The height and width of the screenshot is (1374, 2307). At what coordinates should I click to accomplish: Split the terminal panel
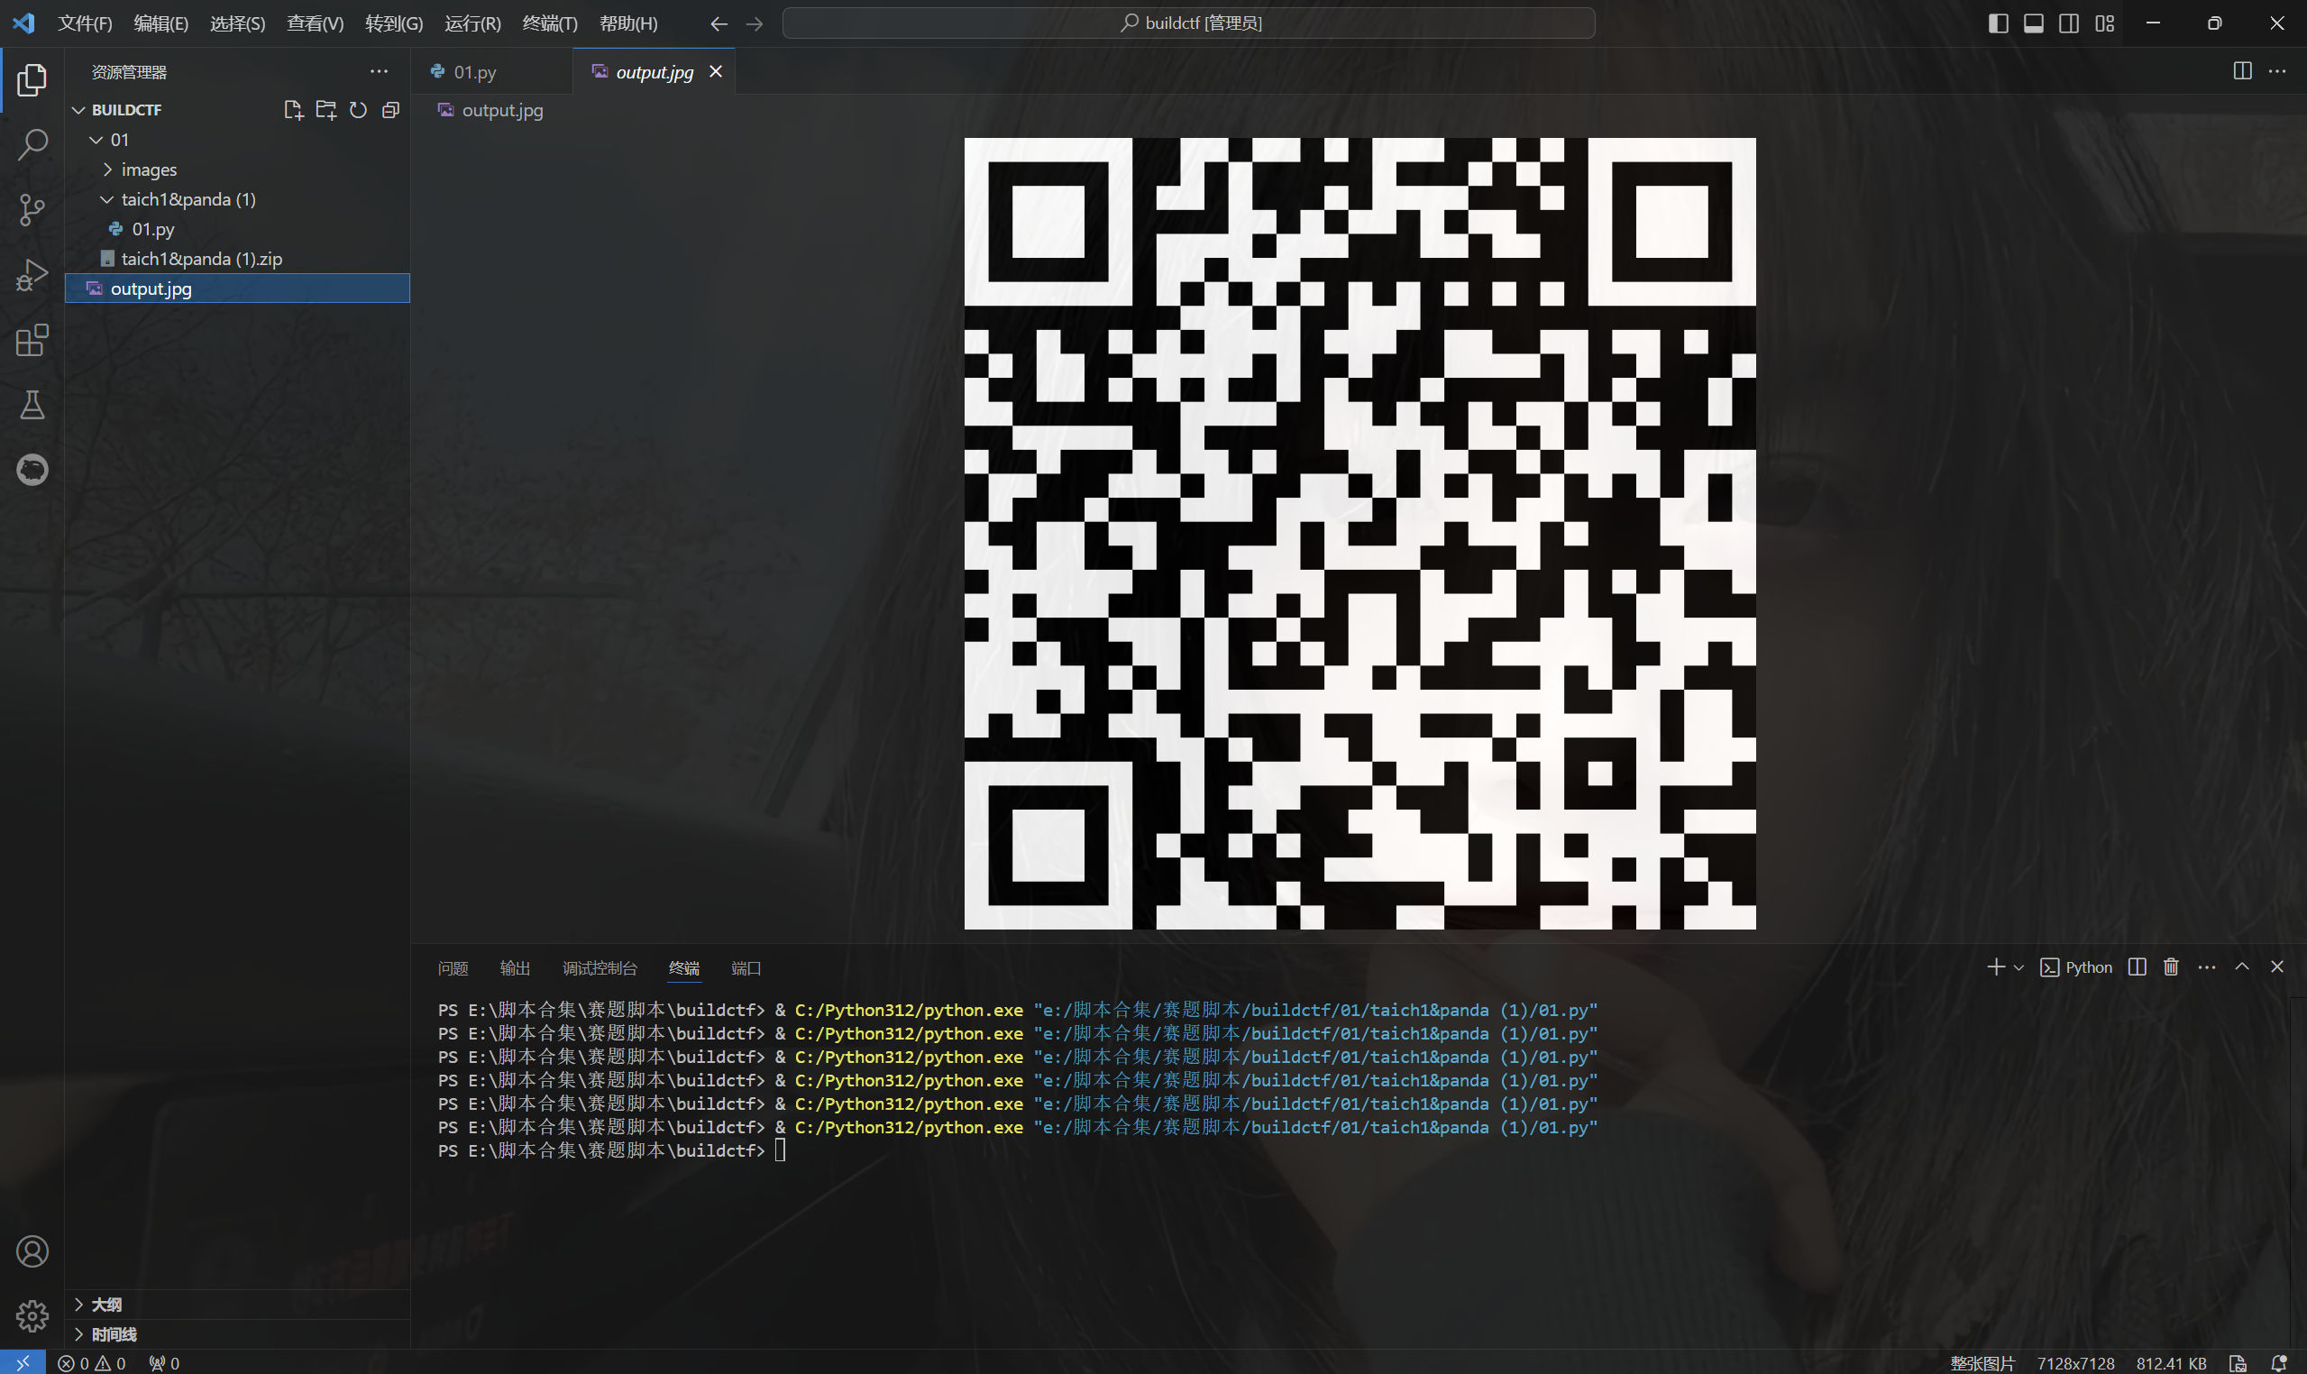pyautogui.click(x=2137, y=966)
